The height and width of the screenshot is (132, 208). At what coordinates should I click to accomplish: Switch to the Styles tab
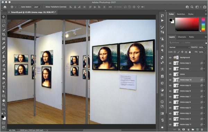191,14
